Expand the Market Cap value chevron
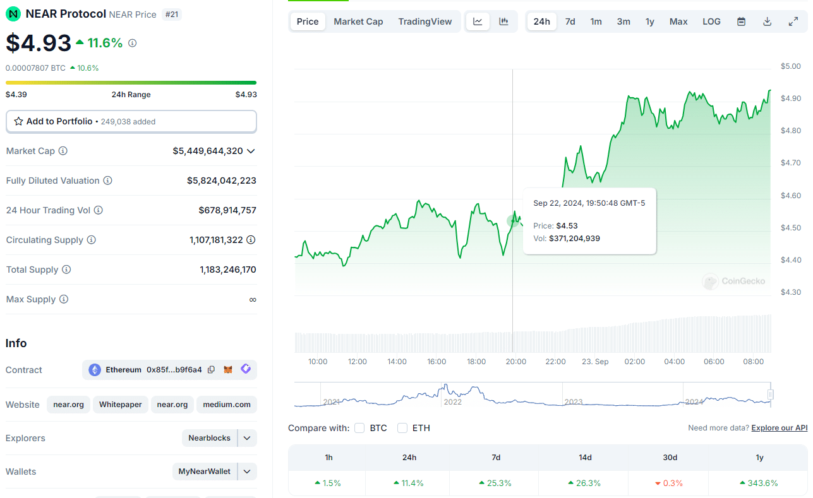This screenshot has width=813, height=498. pyautogui.click(x=251, y=151)
